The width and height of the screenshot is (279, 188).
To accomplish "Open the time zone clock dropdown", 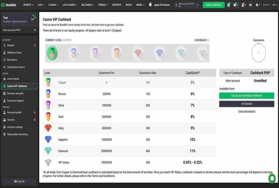I will [266, 5].
